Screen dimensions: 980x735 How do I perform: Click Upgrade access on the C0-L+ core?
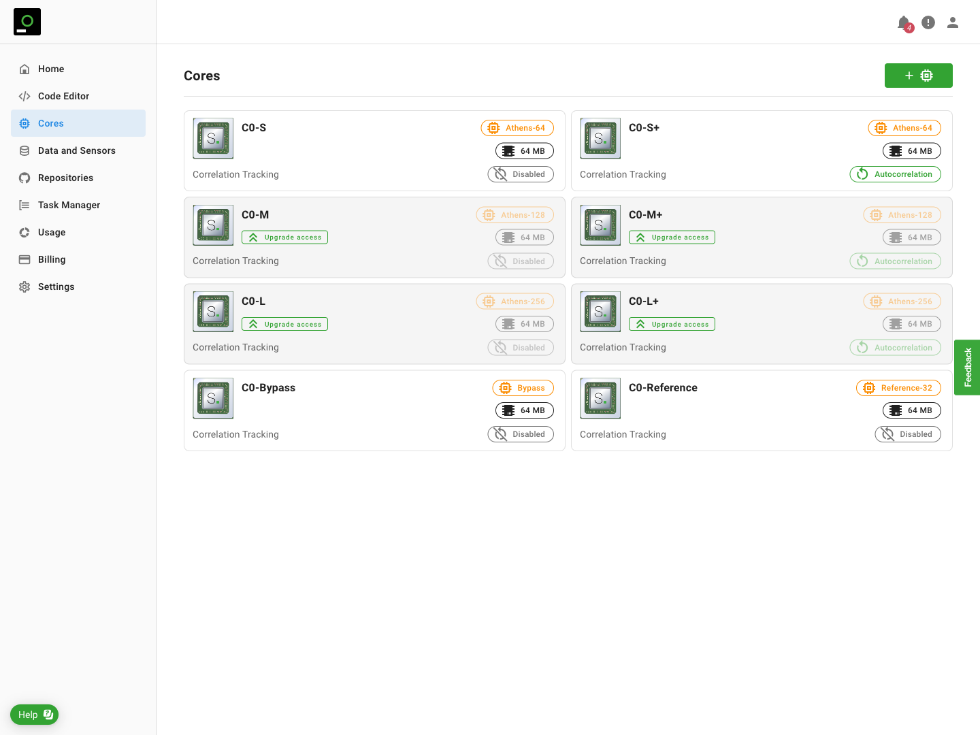(x=672, y=325)
